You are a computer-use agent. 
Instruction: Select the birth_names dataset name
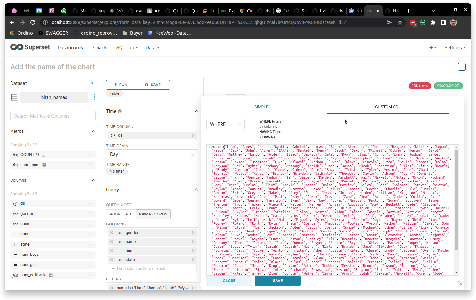click(54, 97)
